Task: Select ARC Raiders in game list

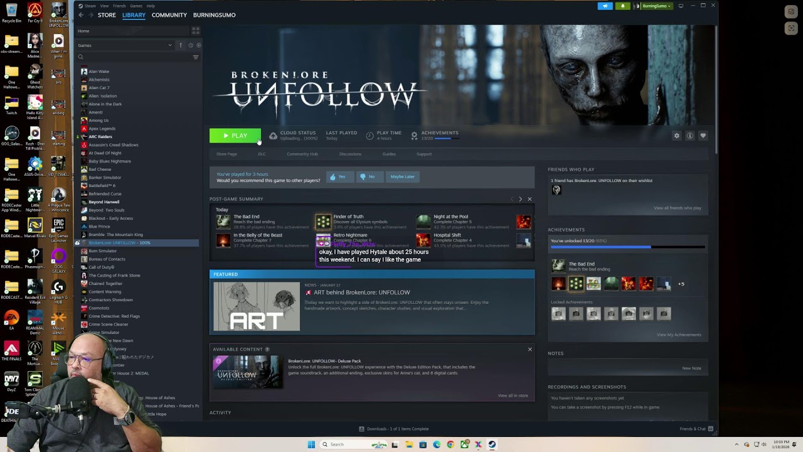Action: pyautogui.click(x=100, y=137)
